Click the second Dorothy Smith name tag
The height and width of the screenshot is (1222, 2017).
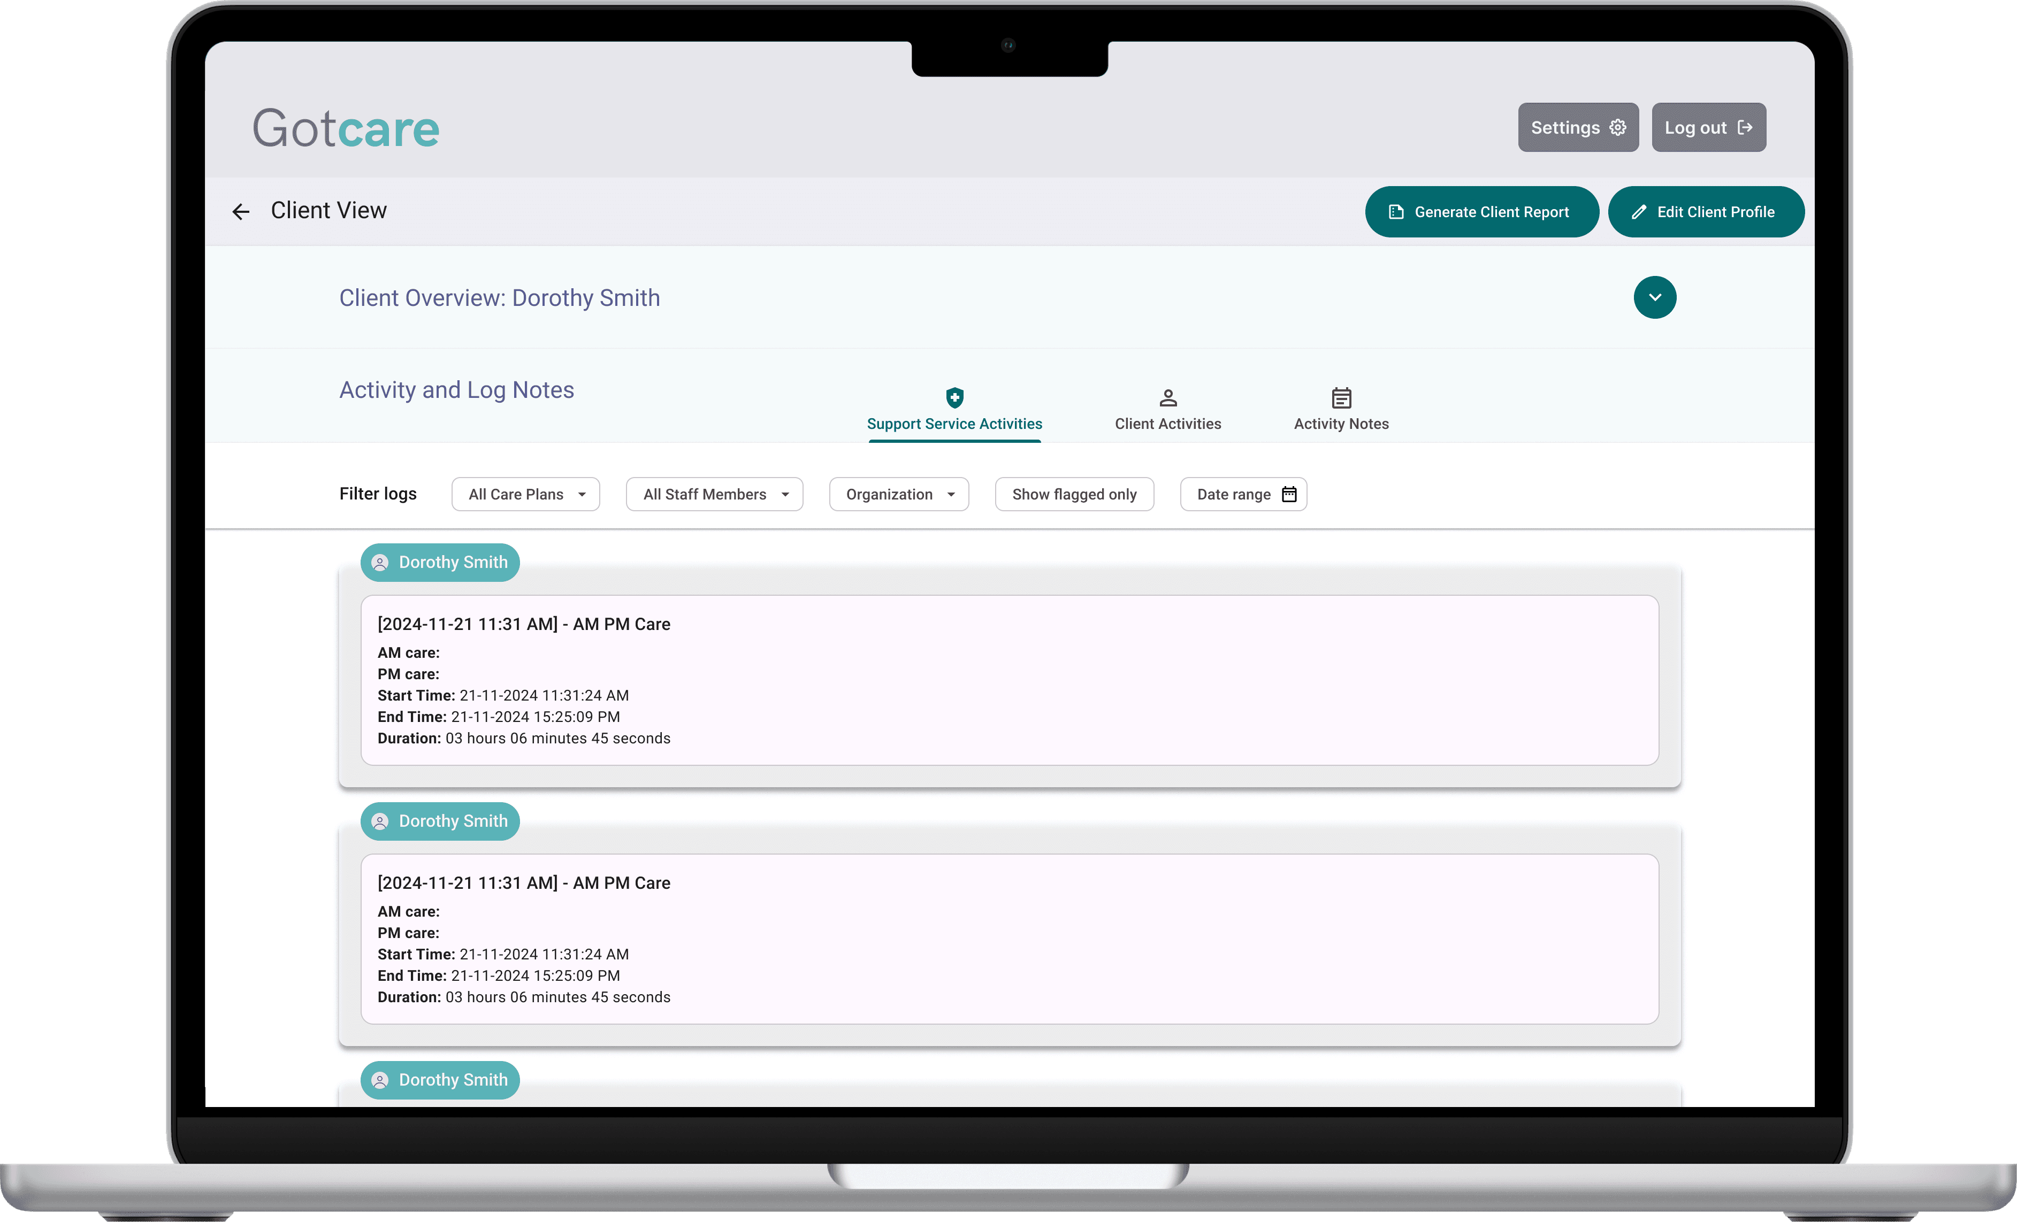click(440, 821)
